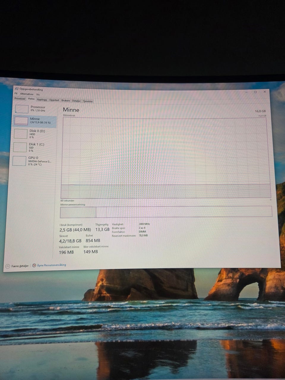
Task: Click the Minnebruk usage graph
Action: [x=166, y=158]
